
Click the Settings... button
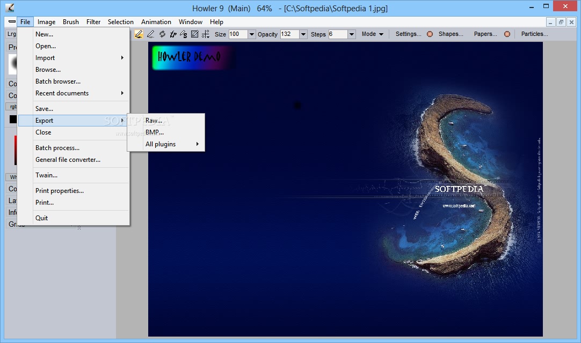pyautogui.click(x=408, y=34)
